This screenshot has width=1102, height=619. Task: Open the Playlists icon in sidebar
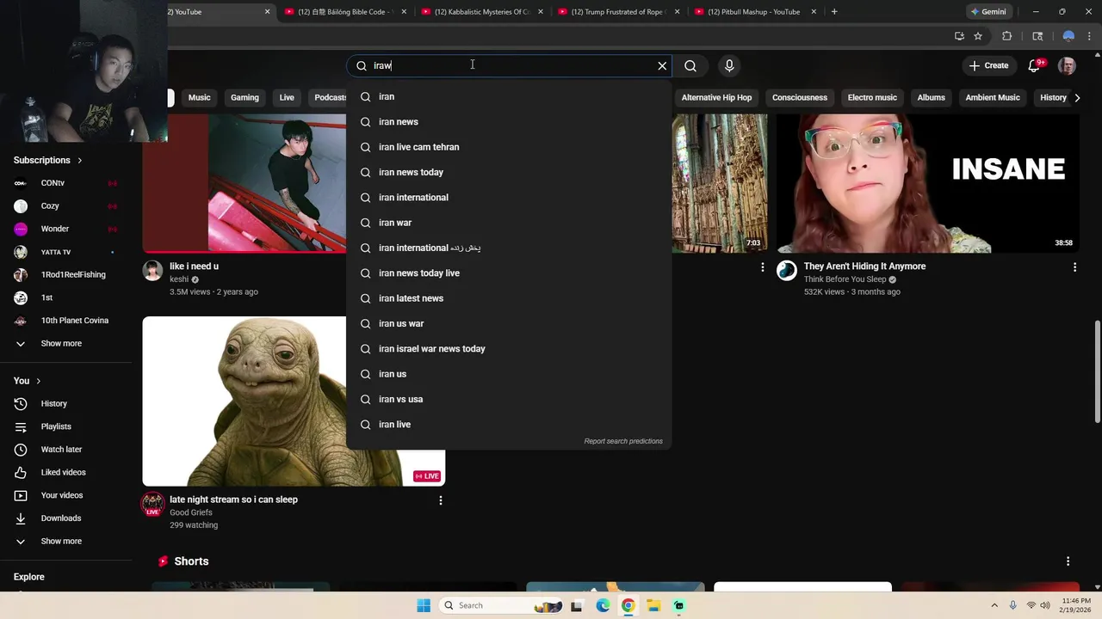[21, 426]
